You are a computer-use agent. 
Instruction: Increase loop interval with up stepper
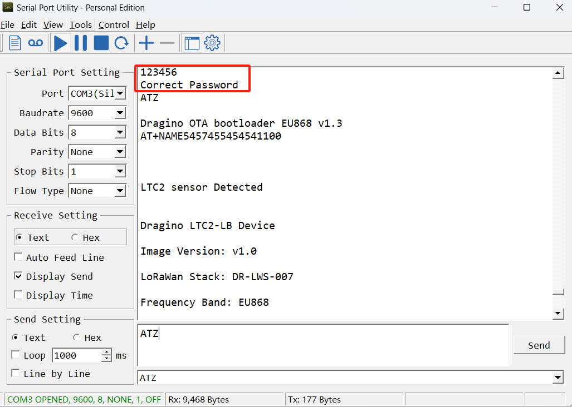point(106,352)
